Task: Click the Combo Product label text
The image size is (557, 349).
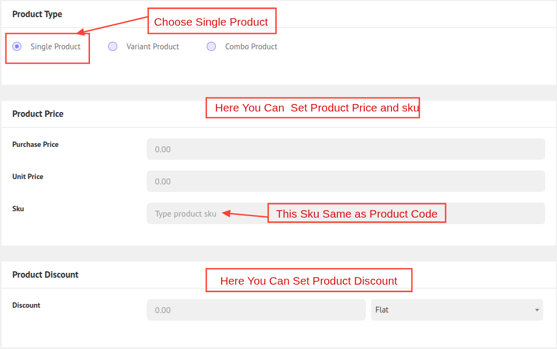Action: tap(251, 47)
